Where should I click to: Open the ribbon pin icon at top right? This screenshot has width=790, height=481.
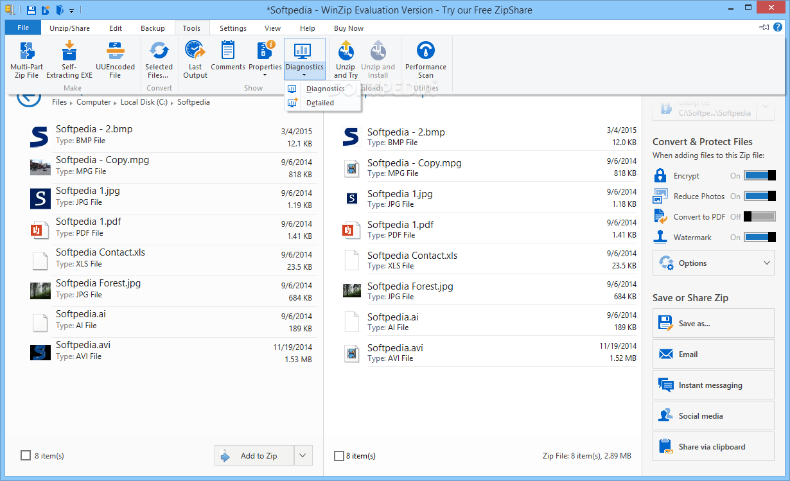[764, 28]
